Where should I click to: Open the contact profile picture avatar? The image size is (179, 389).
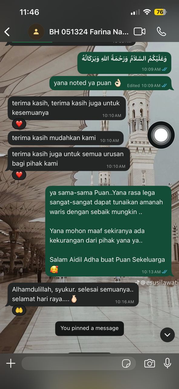coord(36,32)
